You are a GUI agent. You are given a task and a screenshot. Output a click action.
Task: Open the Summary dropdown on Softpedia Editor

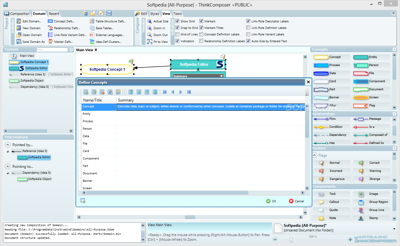(x=221, y=76)
